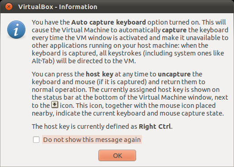Close the VirtualBox Information dialog

point(9,7)
